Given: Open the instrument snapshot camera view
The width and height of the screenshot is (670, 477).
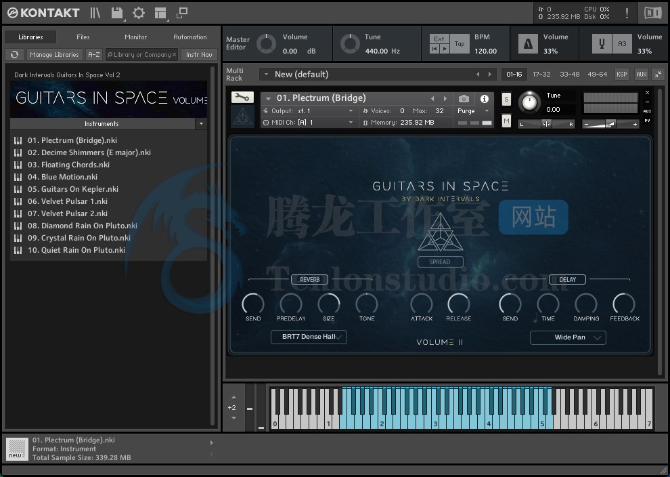Looking at the screenshot, I should (464, 99).
